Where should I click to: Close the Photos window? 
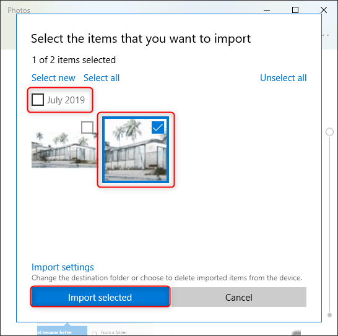point(324,10)
